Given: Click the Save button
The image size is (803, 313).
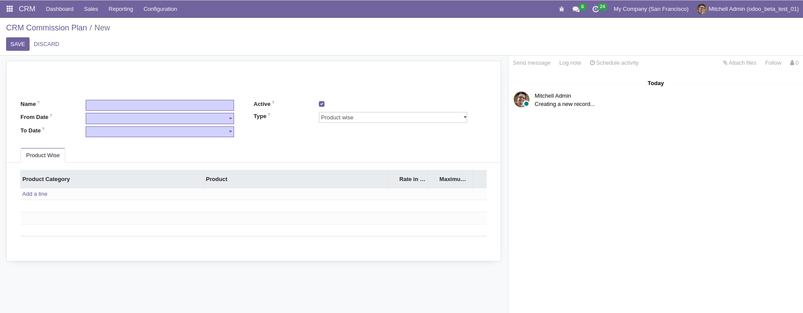Looking at the screenshot, I should (18, 44).
